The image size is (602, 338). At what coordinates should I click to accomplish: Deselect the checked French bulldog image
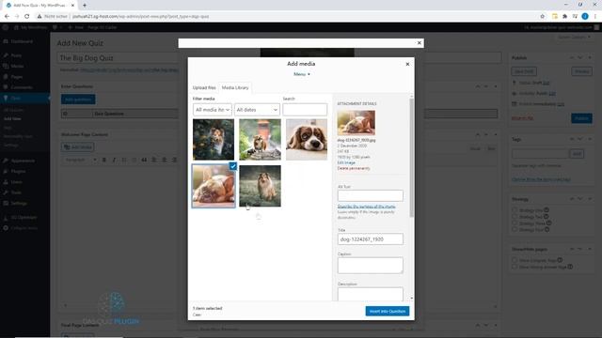tap(233, 166)
